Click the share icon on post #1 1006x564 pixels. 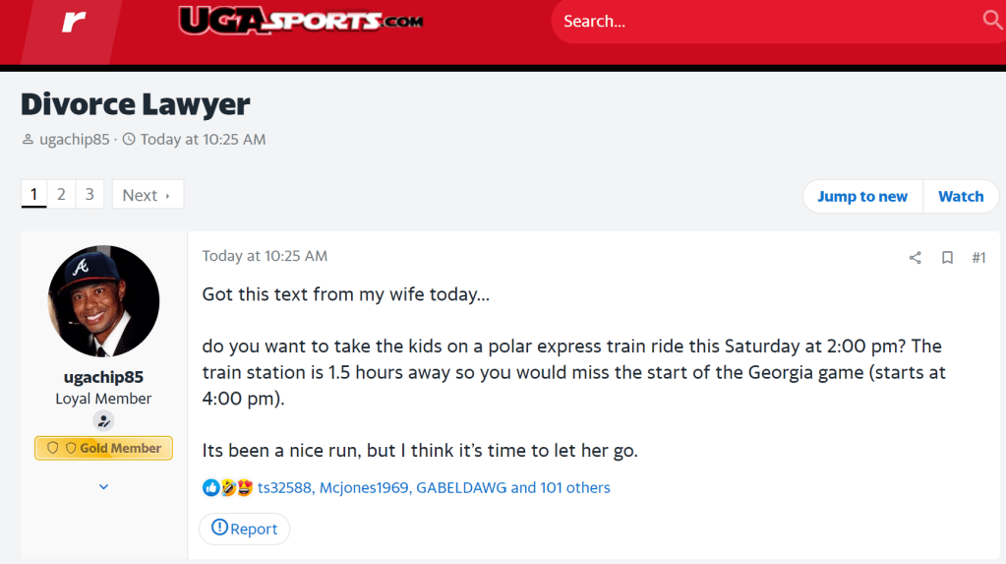pyautogui.click(x=916, y=258)
